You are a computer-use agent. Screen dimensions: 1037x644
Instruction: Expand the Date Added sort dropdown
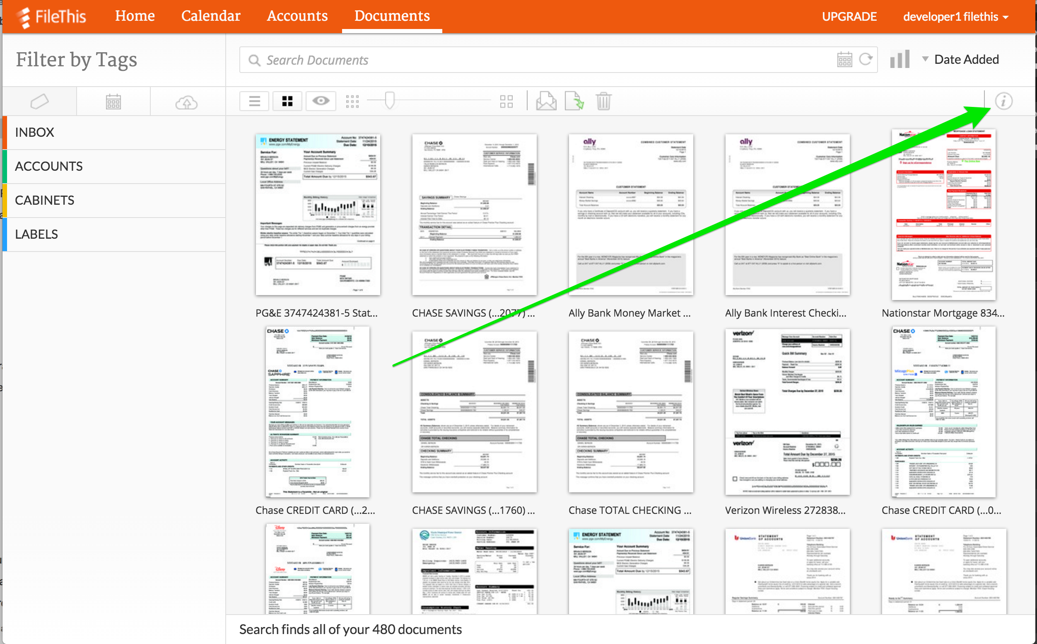click(x=961, y=59)
